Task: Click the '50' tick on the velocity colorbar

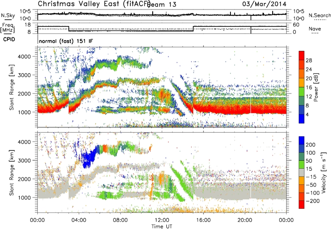Action: pos(309,161)
